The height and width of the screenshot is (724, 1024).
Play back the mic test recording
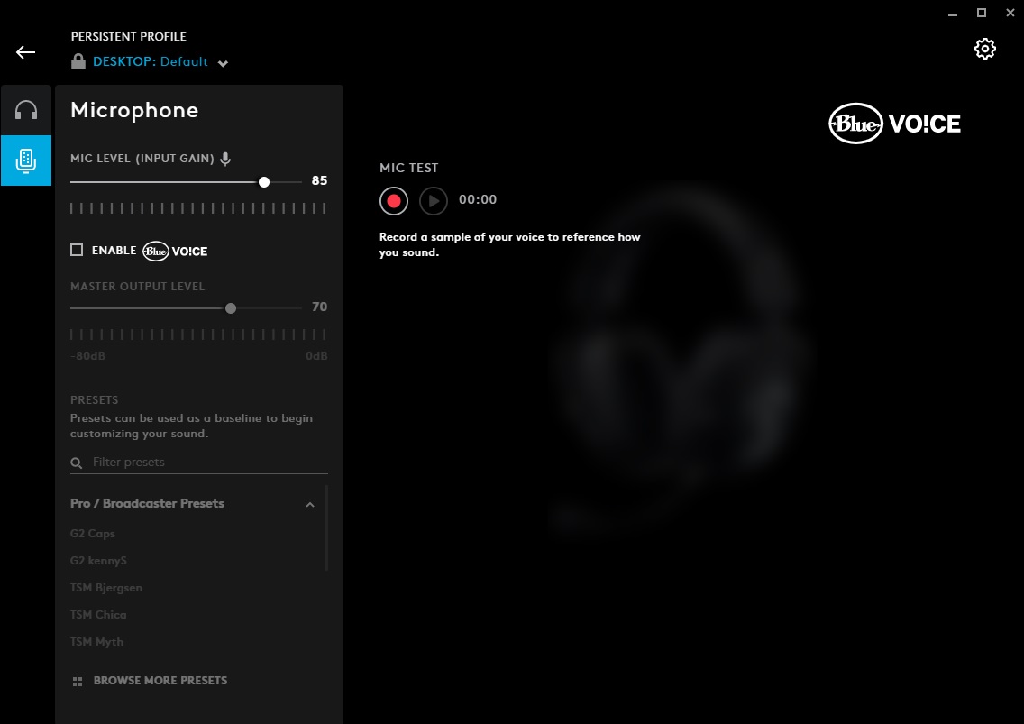click(x=434, y=201)
